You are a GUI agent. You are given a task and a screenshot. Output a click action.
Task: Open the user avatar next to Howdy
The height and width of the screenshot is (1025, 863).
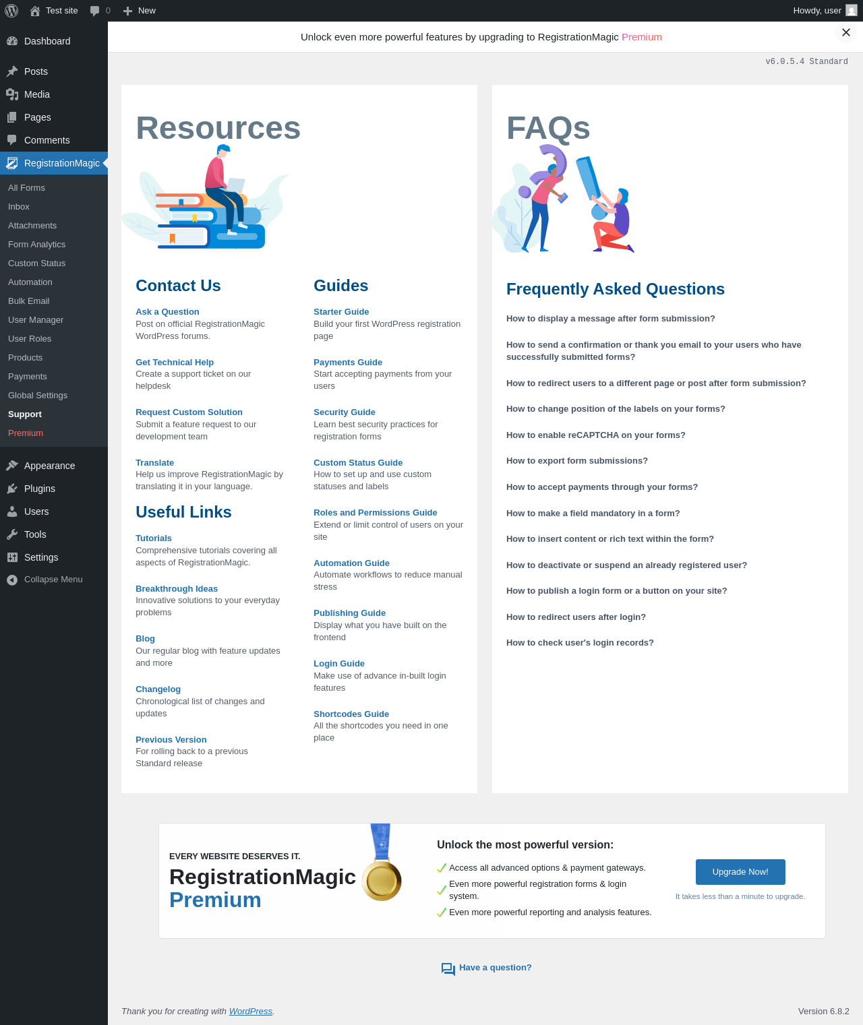point(852,11)
